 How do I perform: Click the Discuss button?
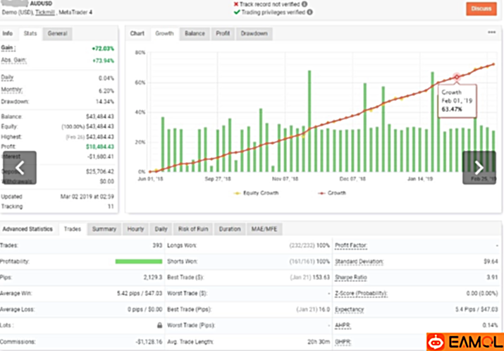tap(481, 8)
